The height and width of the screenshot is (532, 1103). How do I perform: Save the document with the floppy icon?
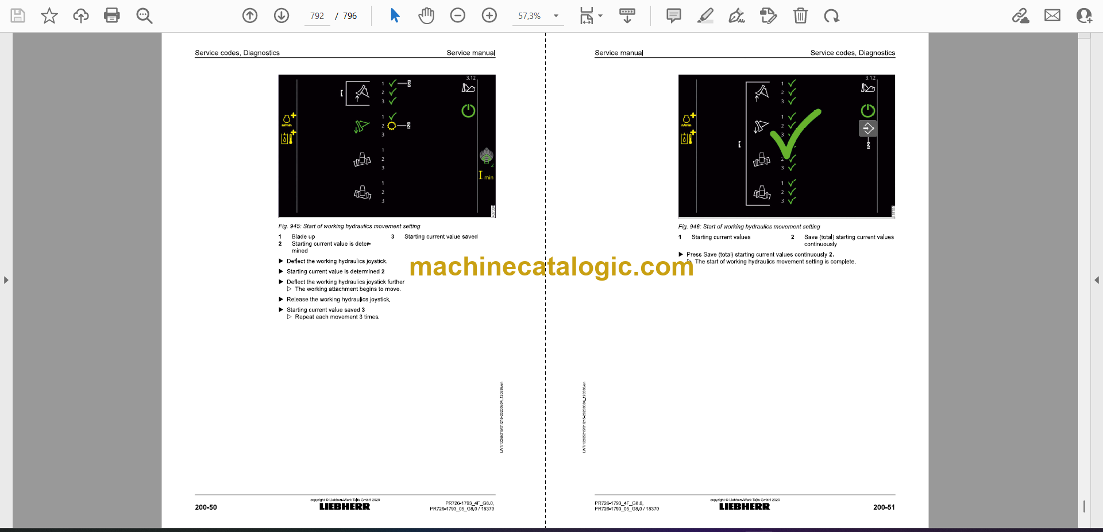[x=18, y=15]
